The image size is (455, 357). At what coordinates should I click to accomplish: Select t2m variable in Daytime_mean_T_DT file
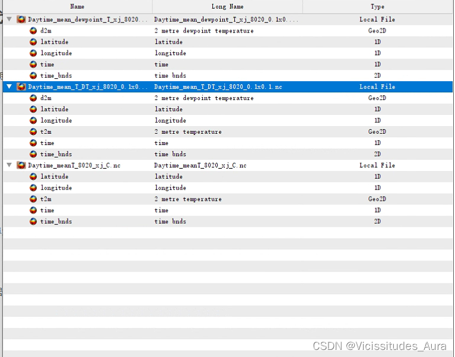click(46, 132)
